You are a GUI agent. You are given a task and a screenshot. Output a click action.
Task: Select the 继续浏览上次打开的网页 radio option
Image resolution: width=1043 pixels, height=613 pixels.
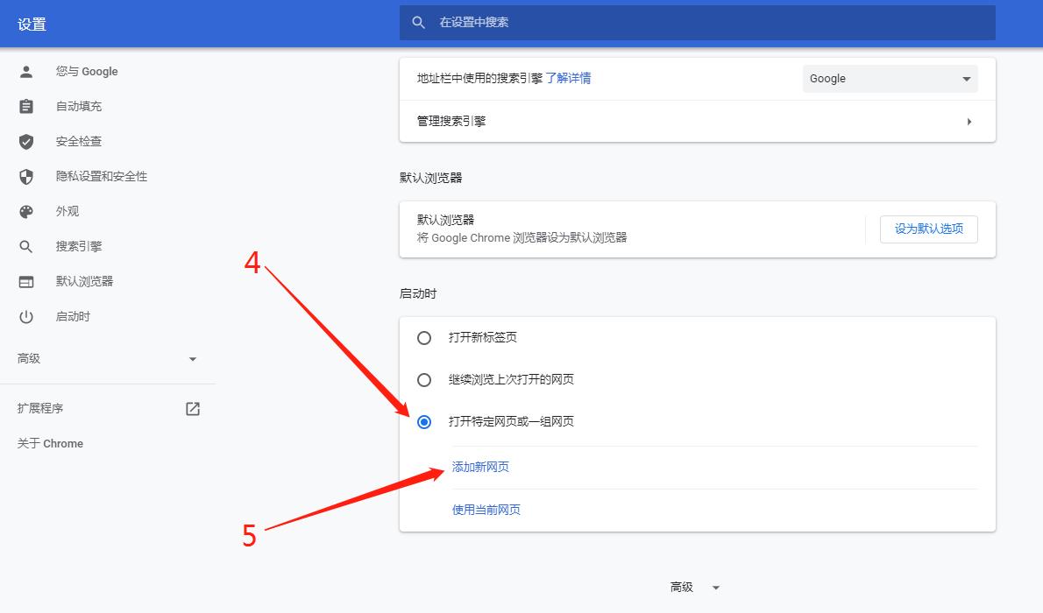coord(424,379)
